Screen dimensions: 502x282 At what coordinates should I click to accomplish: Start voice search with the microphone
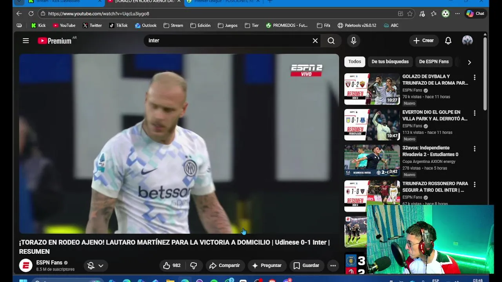[x=353, y=41]
